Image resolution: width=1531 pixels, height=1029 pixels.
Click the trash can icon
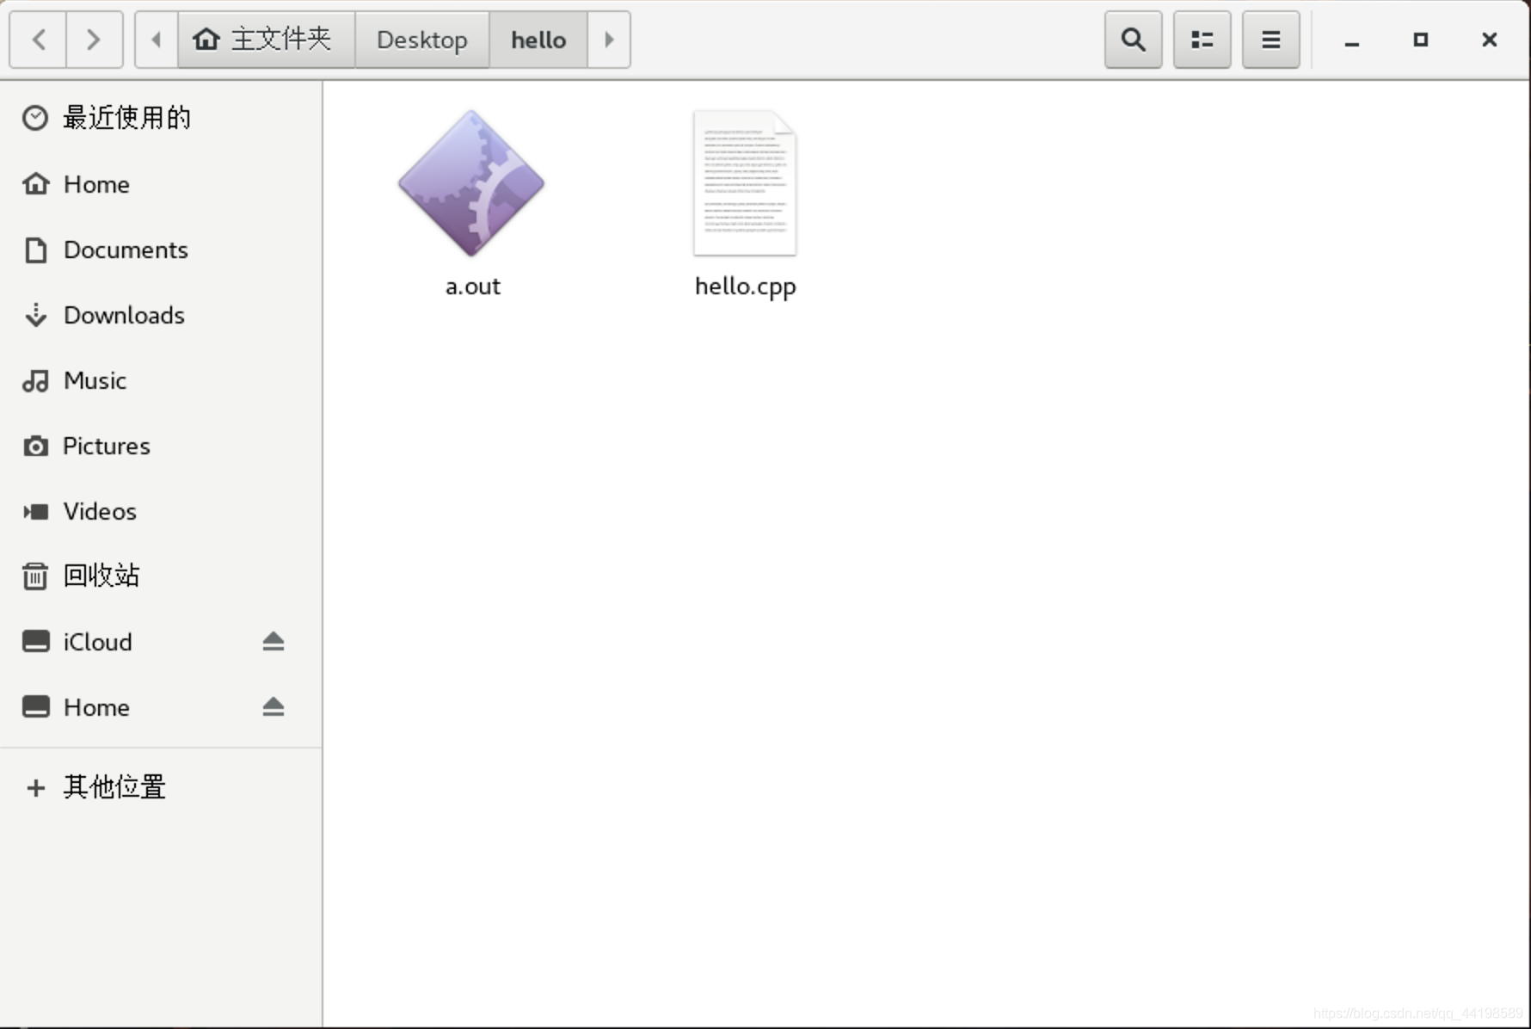pyautogui.click(x=35, y=576)
